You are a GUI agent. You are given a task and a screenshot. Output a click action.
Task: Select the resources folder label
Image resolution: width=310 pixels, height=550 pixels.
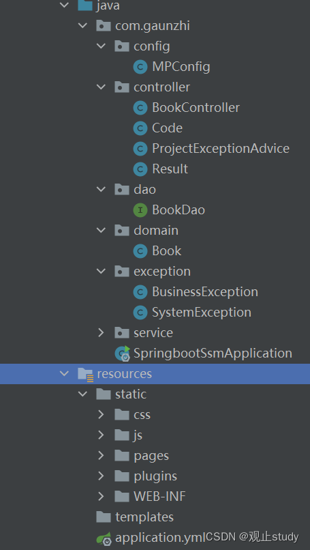125,374
